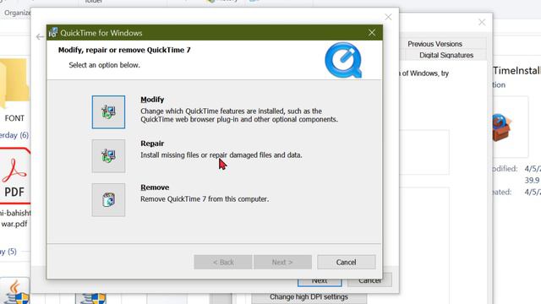Click the QuickTime logo in dialog header
The width and height of the screenshot is (541, 304).
[343, 60]
